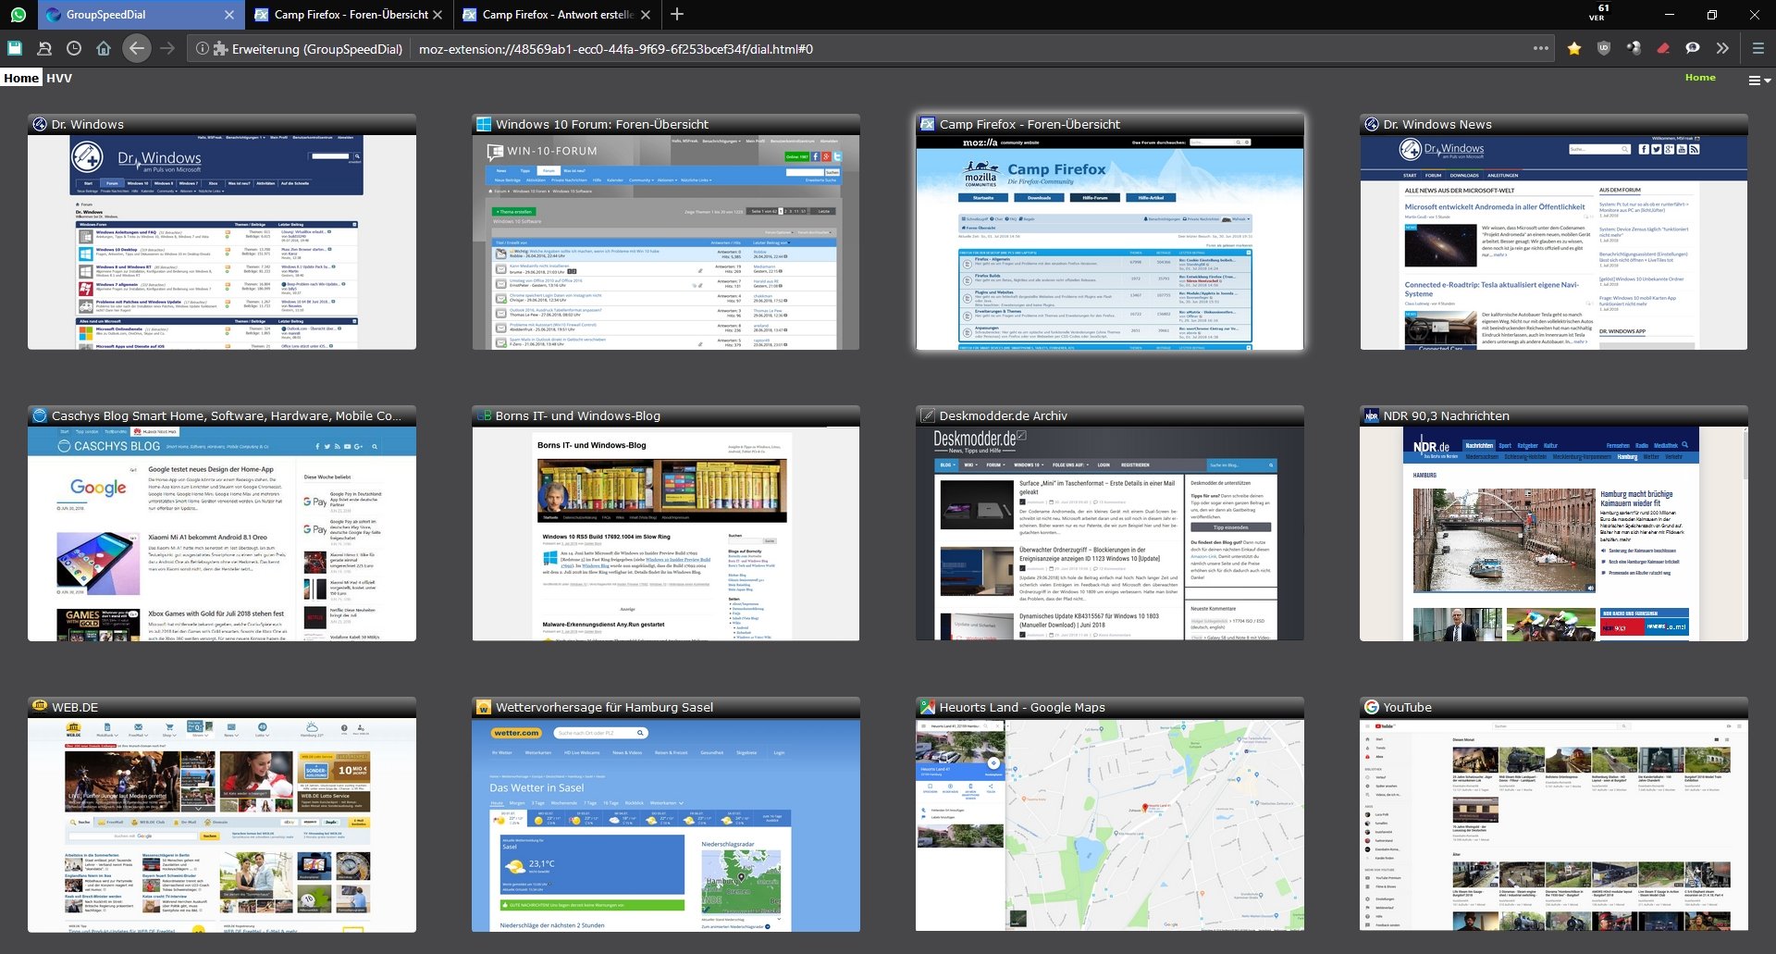Screen dimensions: 1776x954
Task: Switch to Camp Firefox - Foren-Übersicht tab
Action: point(350,15)
